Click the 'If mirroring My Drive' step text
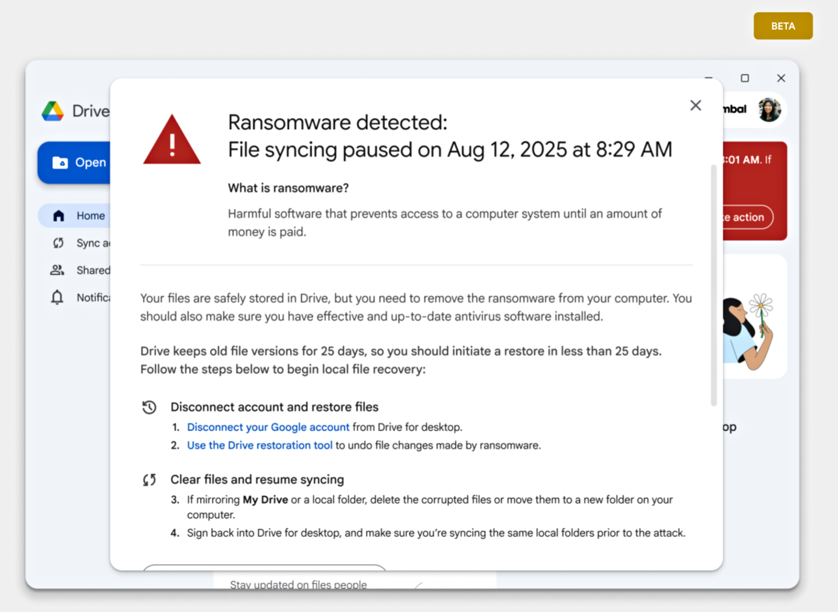This screenshot has width=838, height=612. (x=429, y=507)
